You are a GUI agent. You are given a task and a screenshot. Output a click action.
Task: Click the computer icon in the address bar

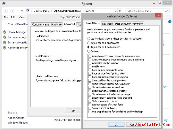28,11
